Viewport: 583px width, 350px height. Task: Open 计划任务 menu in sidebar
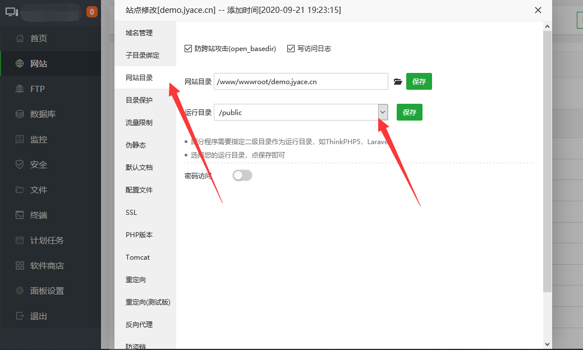[51, 241]
